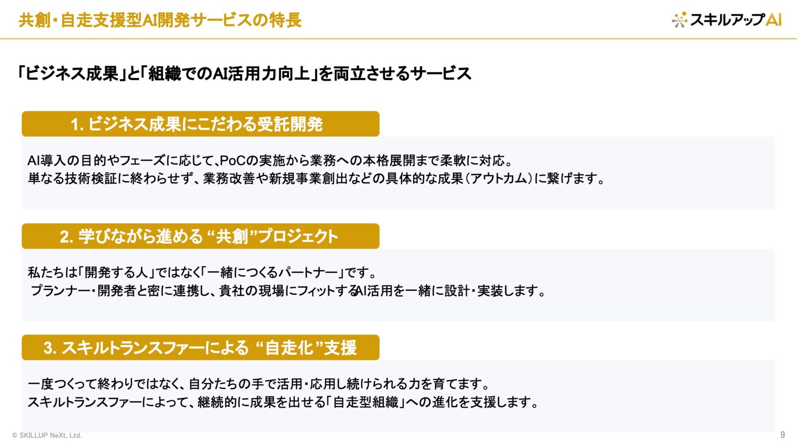Click the page number 9
The height and width of the screenshot is (448, 797).
pyautogui.click(x=783, y=435)
